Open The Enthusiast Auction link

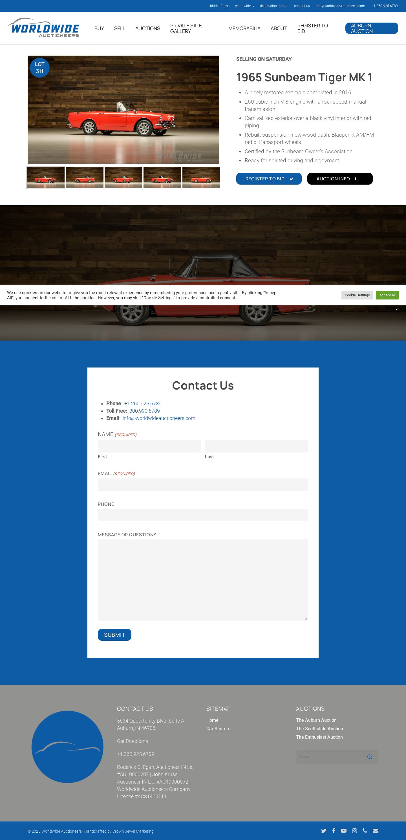[x=319, y=737]
